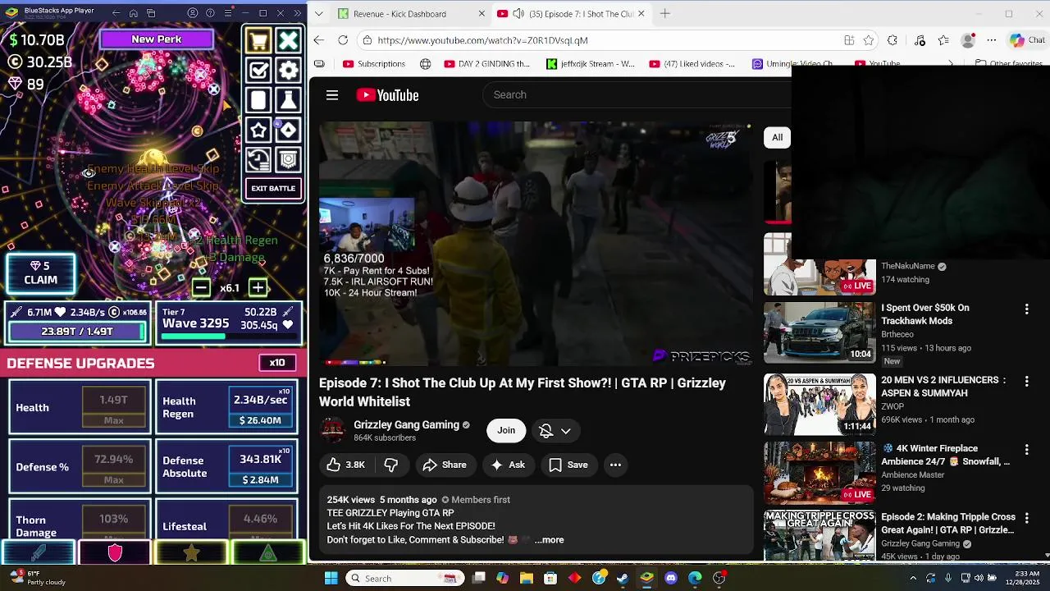Like the video with 3.8K likes

point(345,465)
